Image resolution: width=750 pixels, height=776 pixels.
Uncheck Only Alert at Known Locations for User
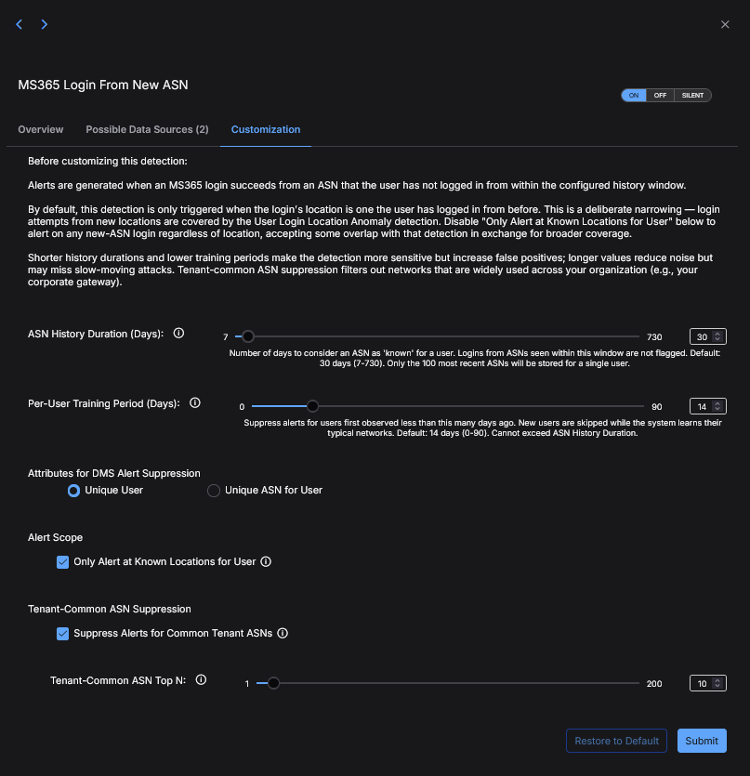pos(62,562)
